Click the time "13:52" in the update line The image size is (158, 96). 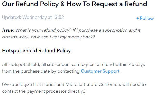pos(59,17)
